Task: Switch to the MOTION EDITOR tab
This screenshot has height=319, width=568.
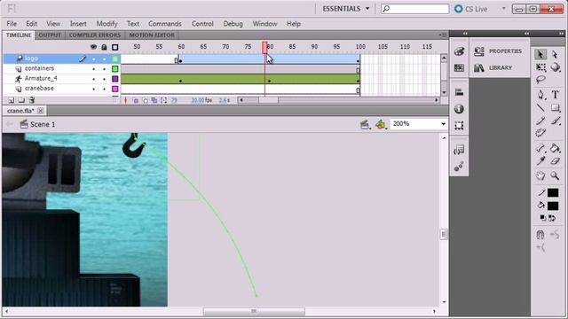Action: pos(152,35)
